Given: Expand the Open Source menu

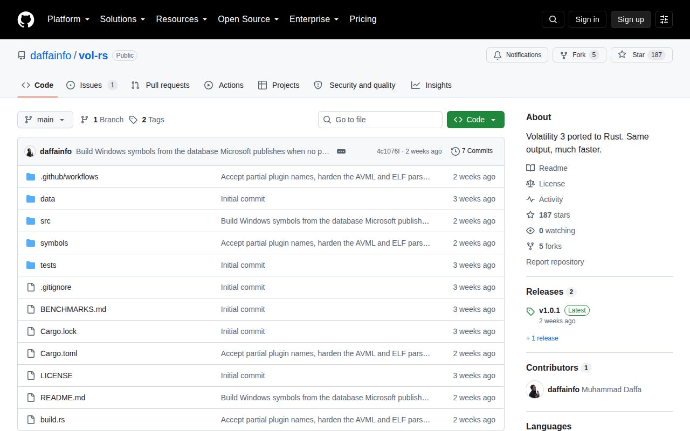Looking at the screenshot, I should click(x=249, y=19).
